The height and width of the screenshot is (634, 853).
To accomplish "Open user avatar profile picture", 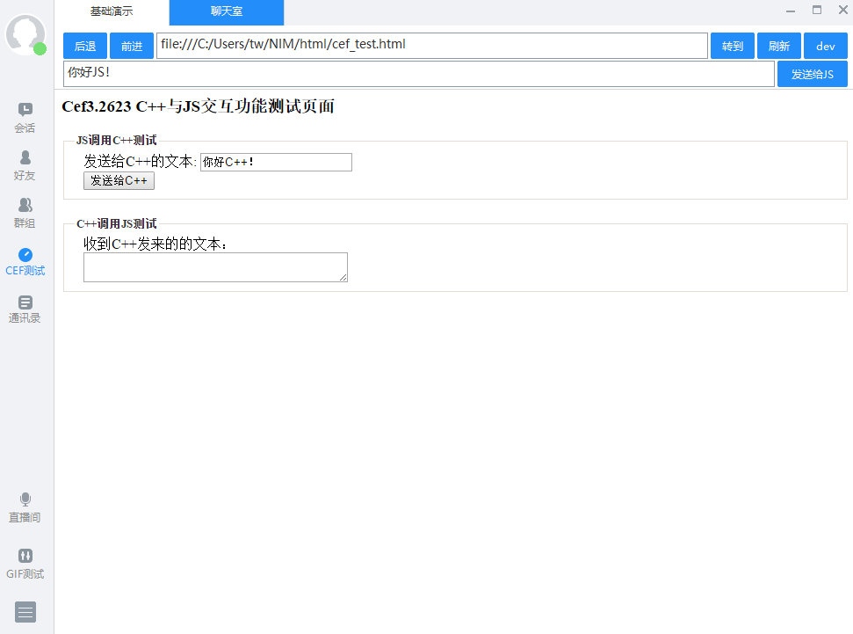I will pyautogui.click(x=25, y=33).
